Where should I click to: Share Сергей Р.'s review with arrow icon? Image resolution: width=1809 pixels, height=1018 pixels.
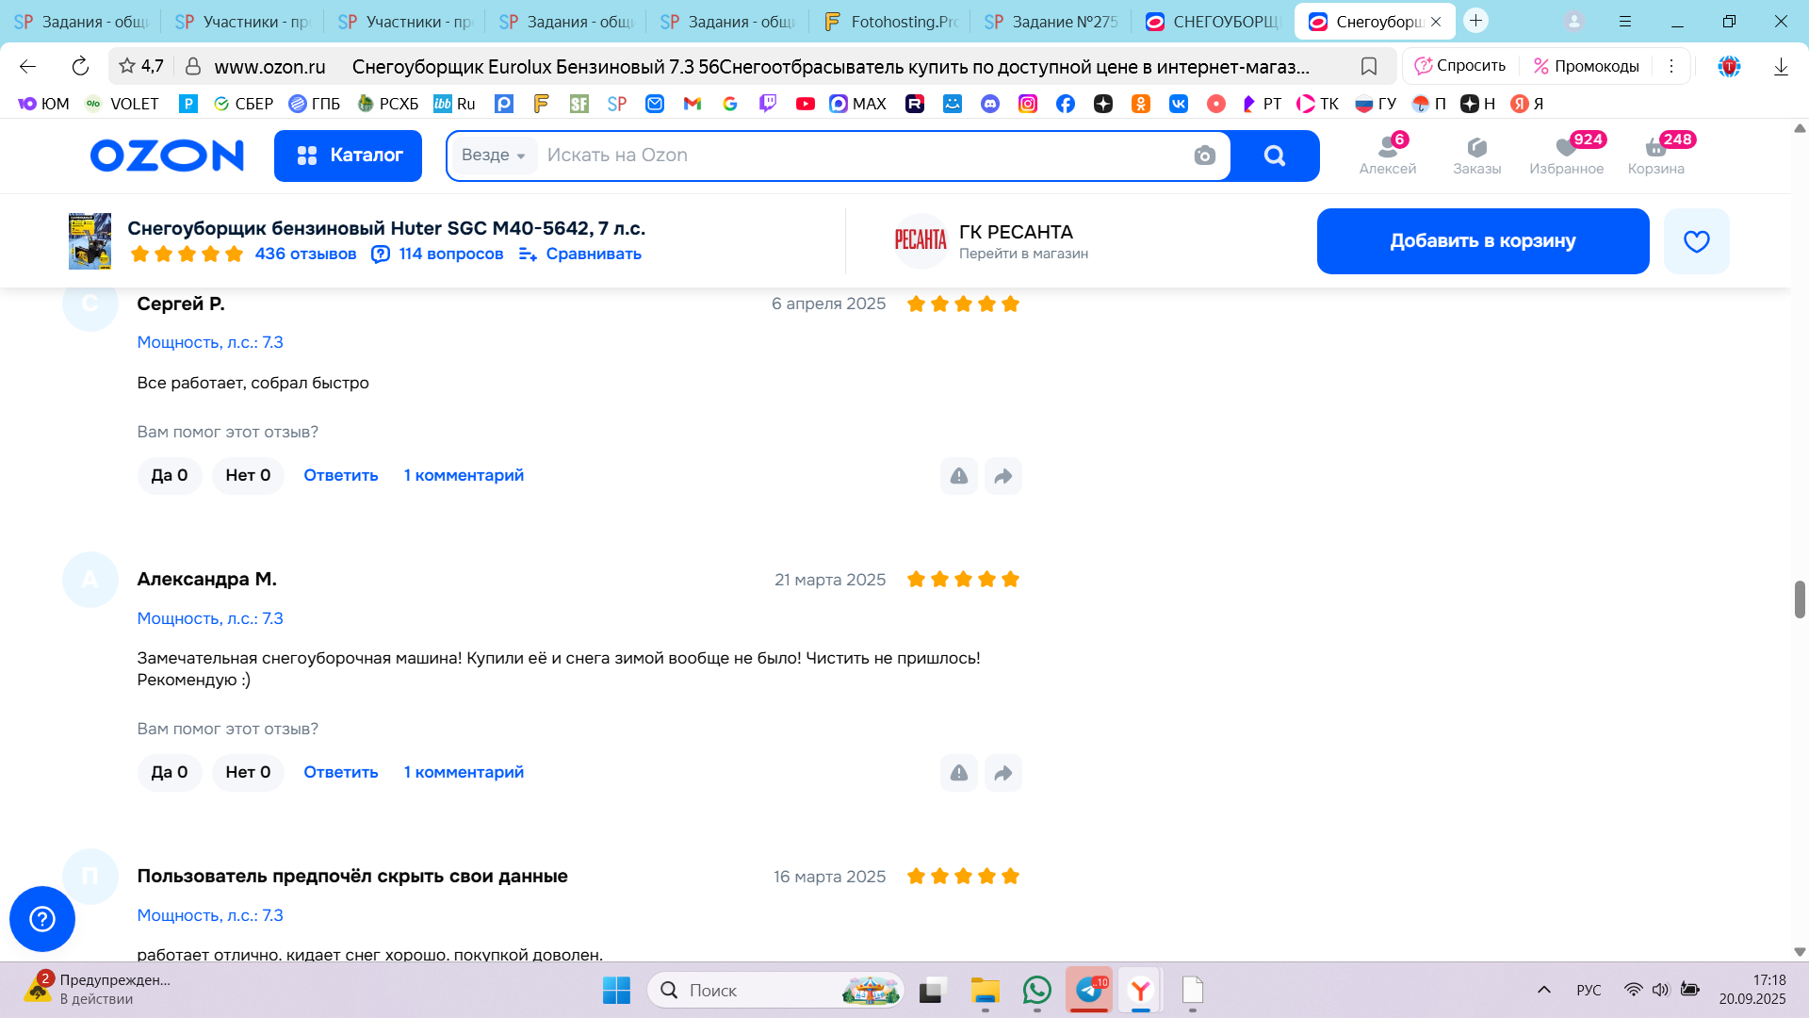tap(1002, 476)
